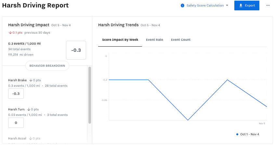Image resolution: width=274 pixels, height=145 pixels.
Task: Click the down arrow beside Harsh Accel pts
Action: (x=31, y=139)
